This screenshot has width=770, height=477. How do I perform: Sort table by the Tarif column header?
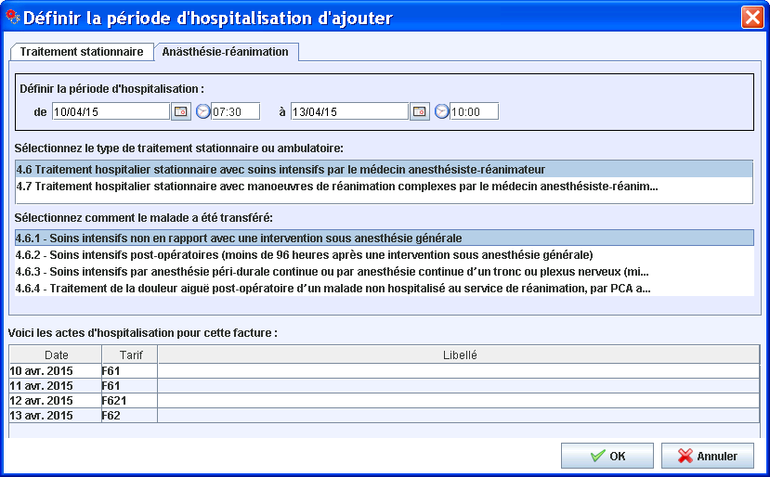(x=130, y=355)
